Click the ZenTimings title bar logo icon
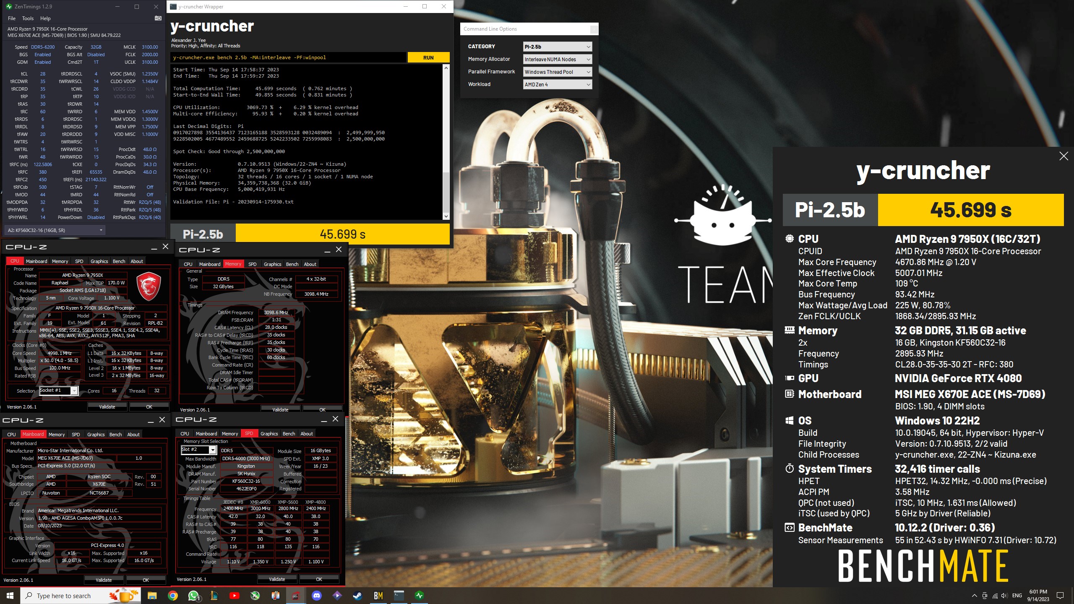The image size is (1074, 604). pos(9,6)
